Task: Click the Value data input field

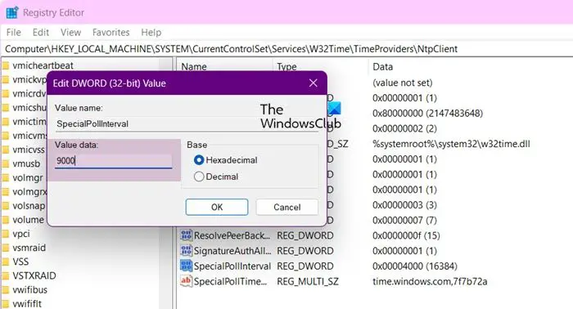Action: (x=113, y=161)
